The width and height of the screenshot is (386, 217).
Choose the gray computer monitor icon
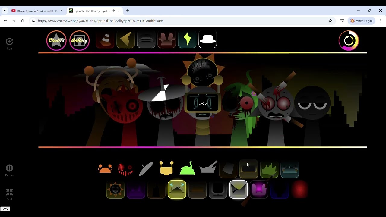[x=218, y=189]
